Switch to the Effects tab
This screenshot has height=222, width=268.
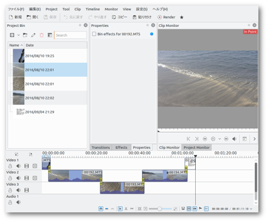click(x=121, y=147)
